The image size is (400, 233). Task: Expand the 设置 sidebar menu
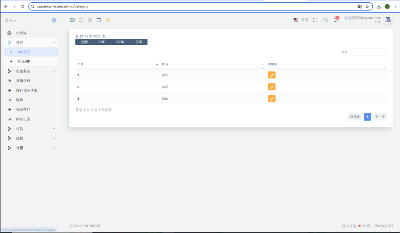click(x=31, y=148)
